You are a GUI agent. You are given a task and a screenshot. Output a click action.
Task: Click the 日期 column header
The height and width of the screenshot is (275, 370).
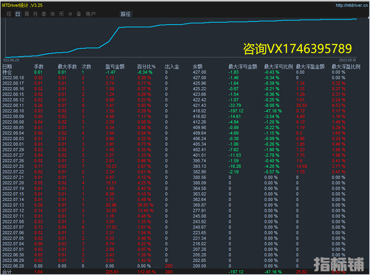click(7, 67)
